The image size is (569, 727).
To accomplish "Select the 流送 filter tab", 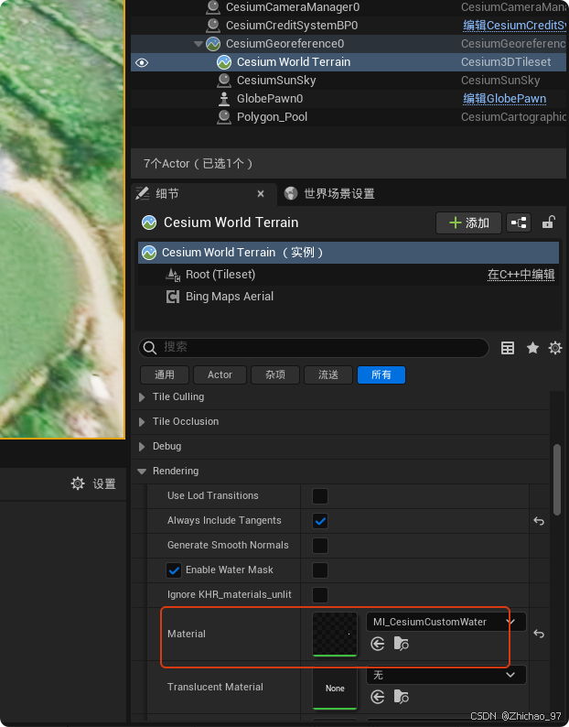I will click(x=328, y=375).
